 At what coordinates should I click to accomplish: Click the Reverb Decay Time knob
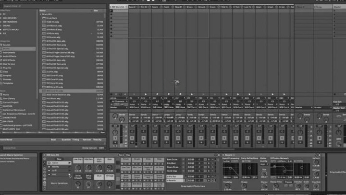click(276, 186)
